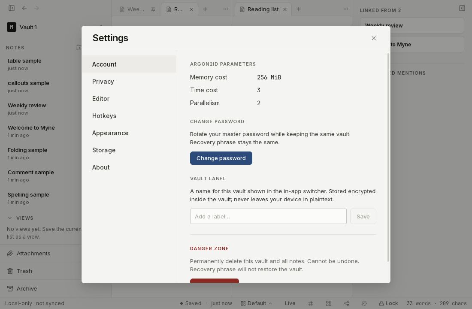The image size is (472, 309).
Task: Collapse the VIEWS section chevron
Action: (10, 218)
